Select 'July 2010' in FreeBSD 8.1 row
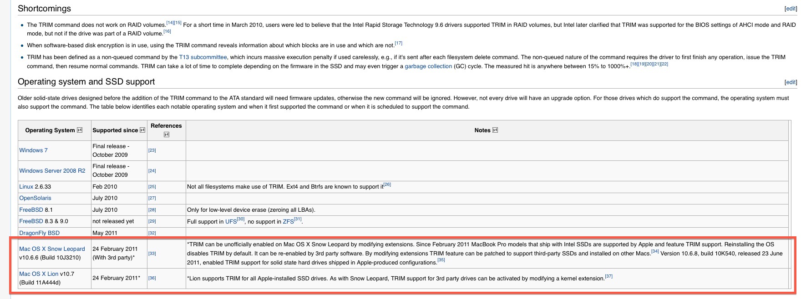This screenshot has height=299, width=801. pos(105,210)
